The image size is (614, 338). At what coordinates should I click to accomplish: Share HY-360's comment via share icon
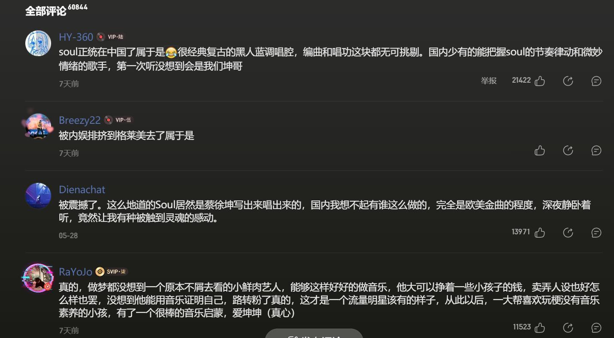click(x=568, y=81)
